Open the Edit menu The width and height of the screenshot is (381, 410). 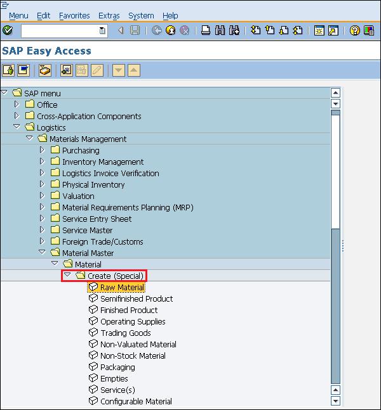tap(44, 16)
